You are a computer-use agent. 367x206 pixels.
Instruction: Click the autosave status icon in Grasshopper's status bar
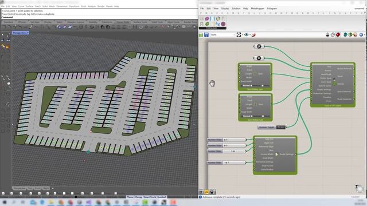point(200,197)
